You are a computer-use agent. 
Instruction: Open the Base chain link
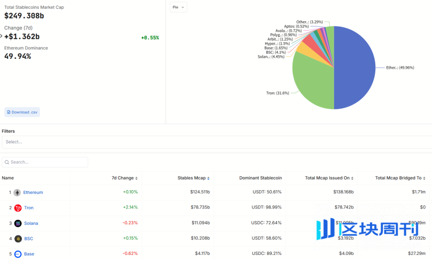[x=29, y=254]
